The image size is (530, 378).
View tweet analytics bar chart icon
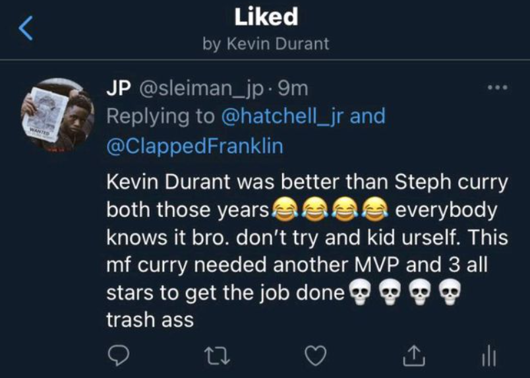(x=488, y=356)
